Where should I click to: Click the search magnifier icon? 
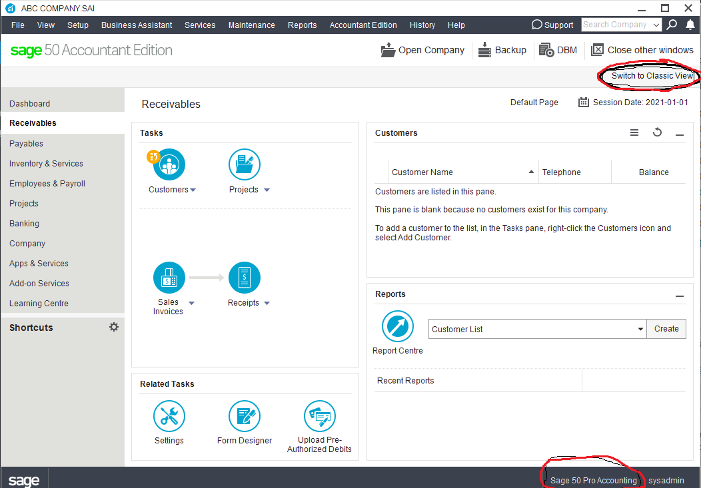pos(672,25)
